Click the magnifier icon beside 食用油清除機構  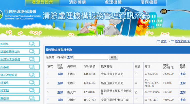coord(32,59)
